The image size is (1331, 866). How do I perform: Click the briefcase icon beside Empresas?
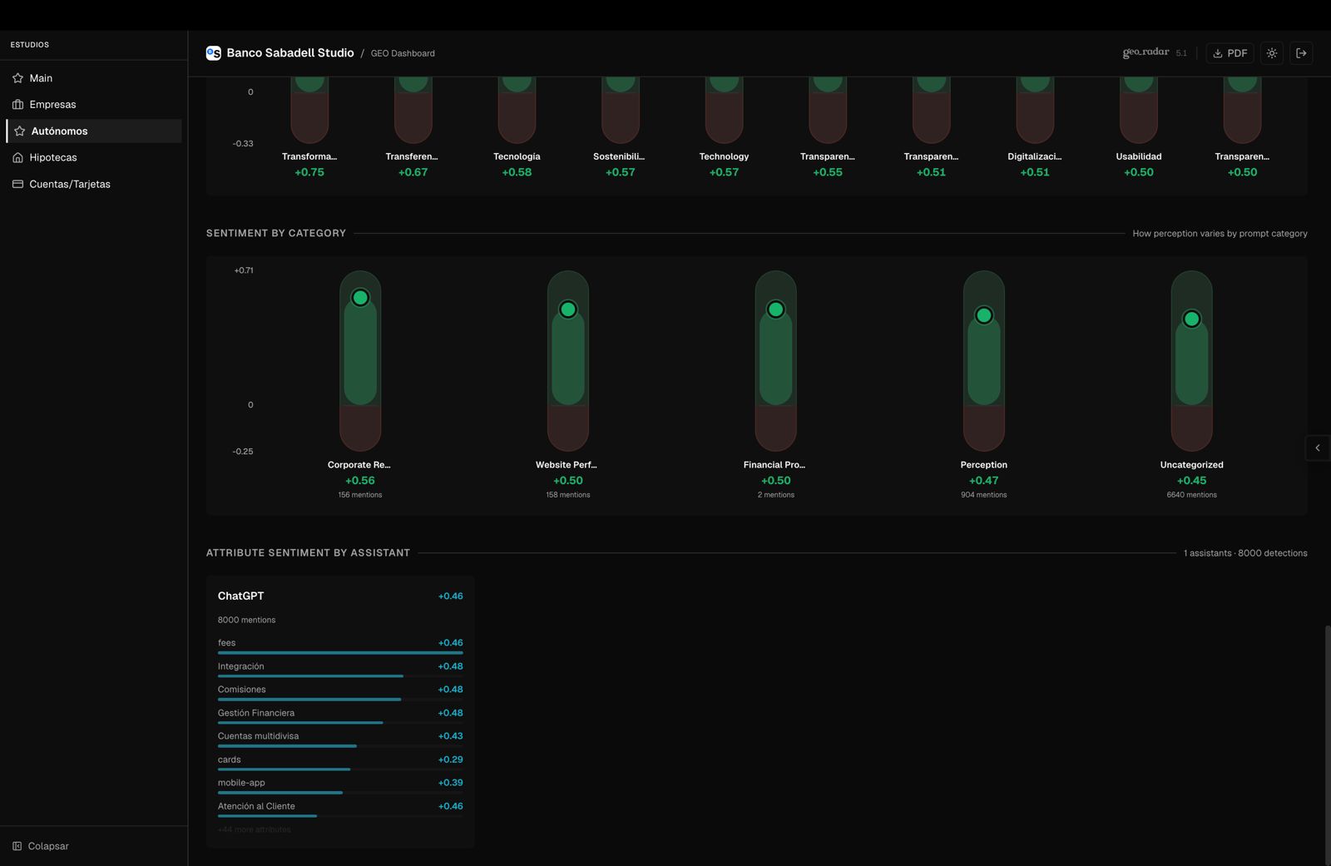click(x=17, y=105)
